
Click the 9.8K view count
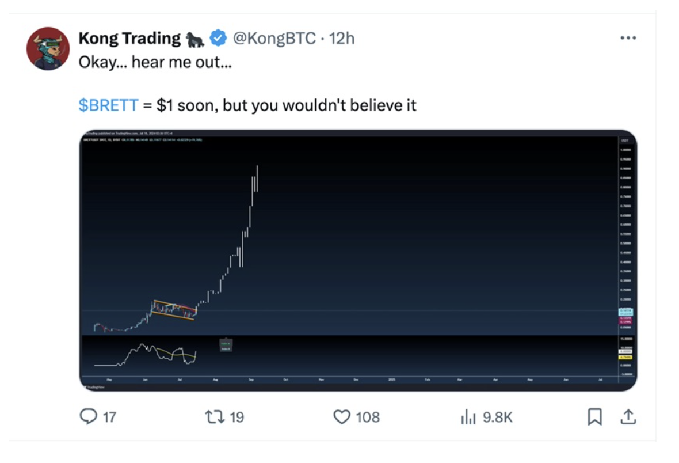497,417
